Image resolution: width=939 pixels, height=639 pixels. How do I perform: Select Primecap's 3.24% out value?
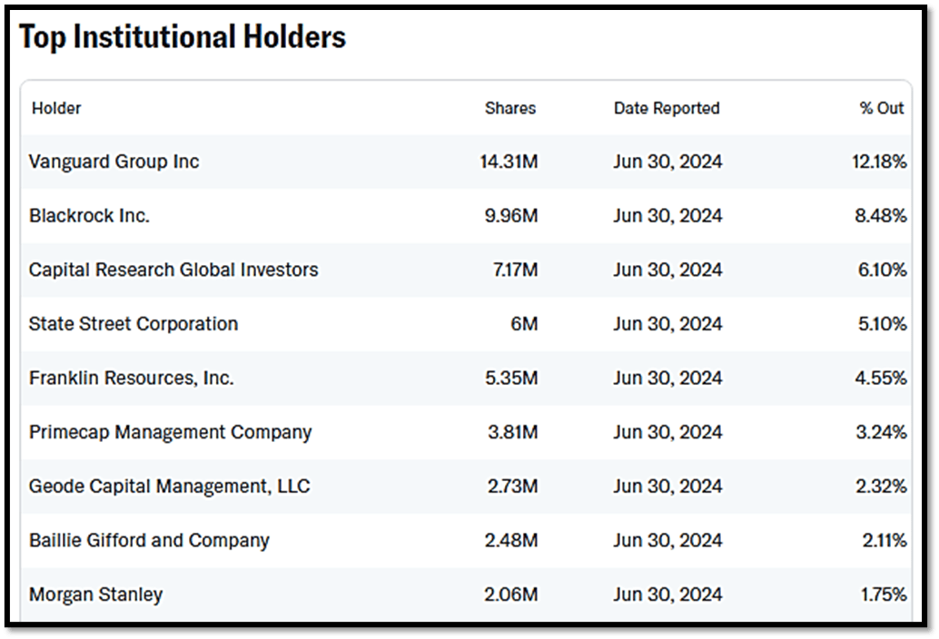tap(881, 432)
